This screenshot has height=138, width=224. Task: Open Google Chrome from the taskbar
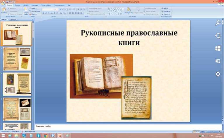[46, 136]
